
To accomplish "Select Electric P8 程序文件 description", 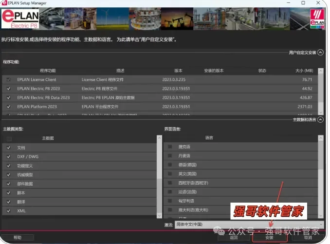I will tap(99, 89).
